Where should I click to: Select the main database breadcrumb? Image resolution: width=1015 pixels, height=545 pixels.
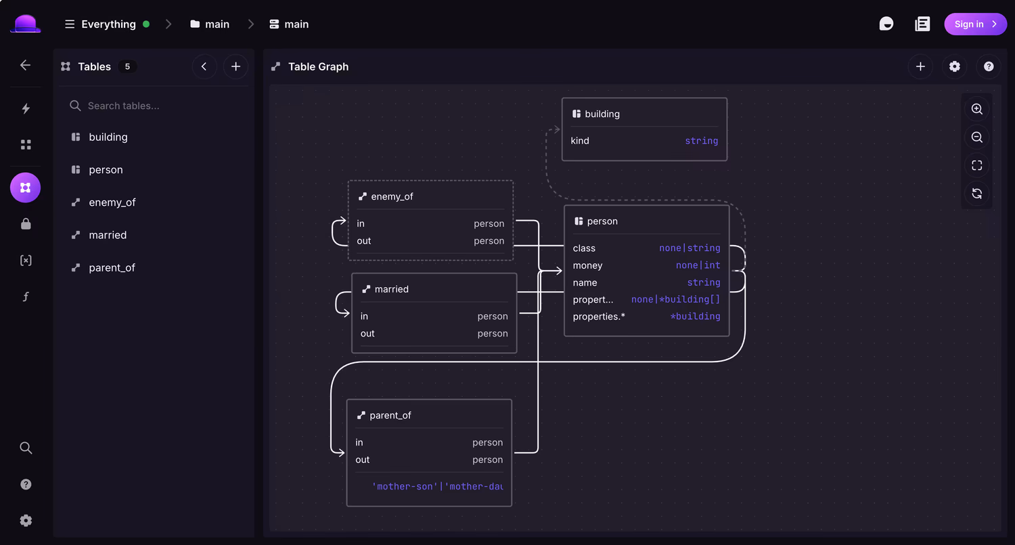pos(289,24)
